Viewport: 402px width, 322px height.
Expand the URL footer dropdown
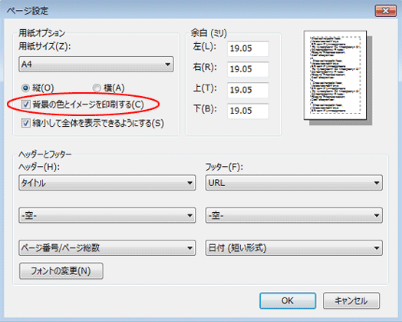tap(294, 183)
